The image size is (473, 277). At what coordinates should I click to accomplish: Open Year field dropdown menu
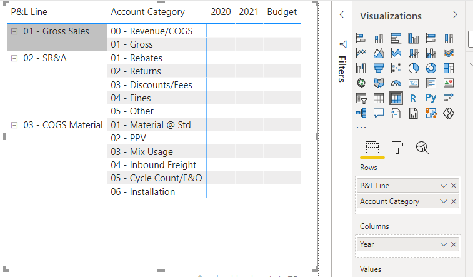tap(444, 244)
